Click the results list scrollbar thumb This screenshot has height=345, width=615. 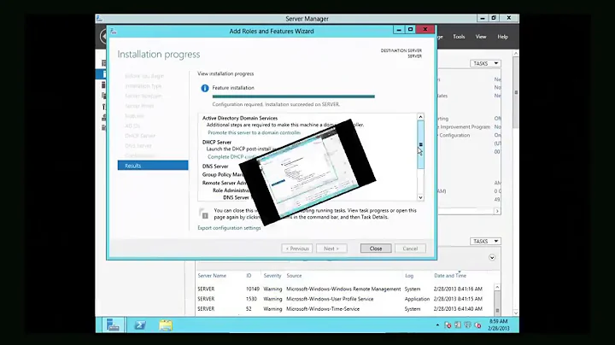click(x=420, y=144)
